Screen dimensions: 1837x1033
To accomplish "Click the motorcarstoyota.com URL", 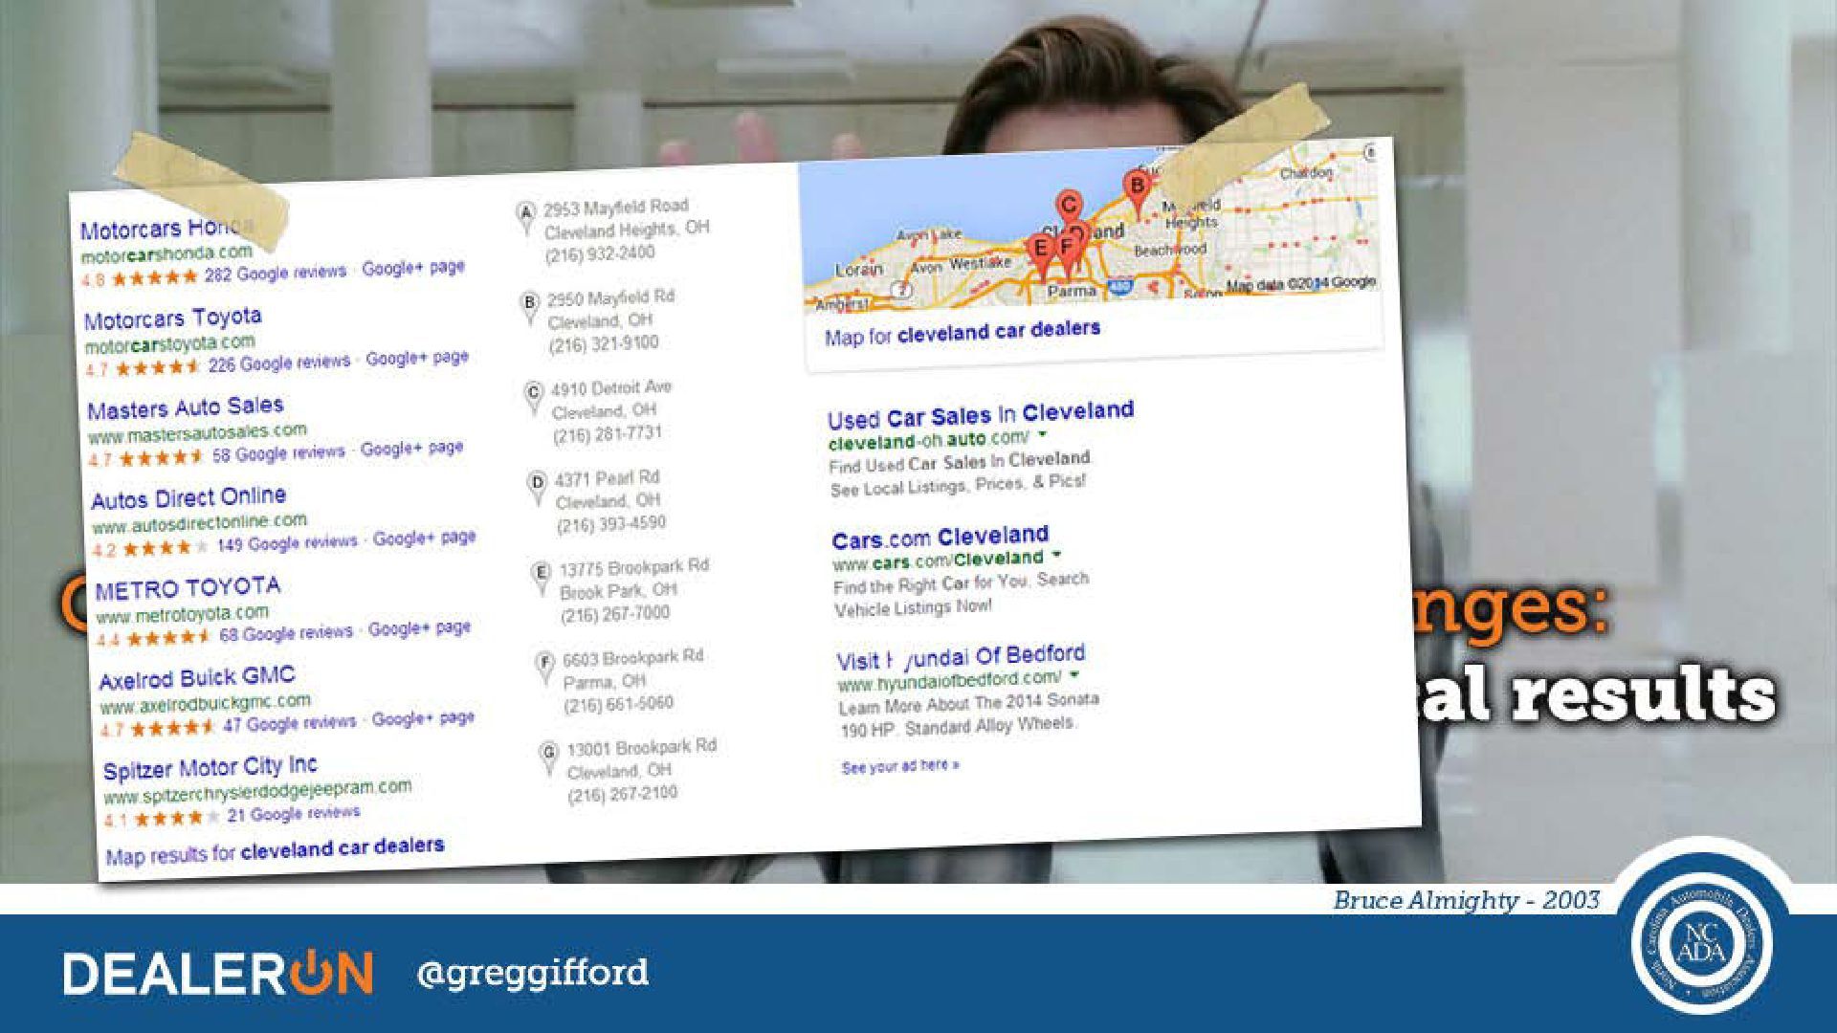I will pos(170,344).
